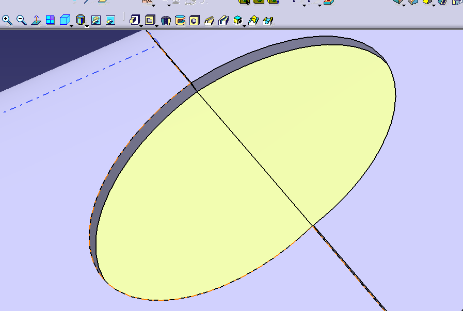Viewport: 463px width, 311px height.
Task: Select the Hole tool
Action: click(194, 20)
